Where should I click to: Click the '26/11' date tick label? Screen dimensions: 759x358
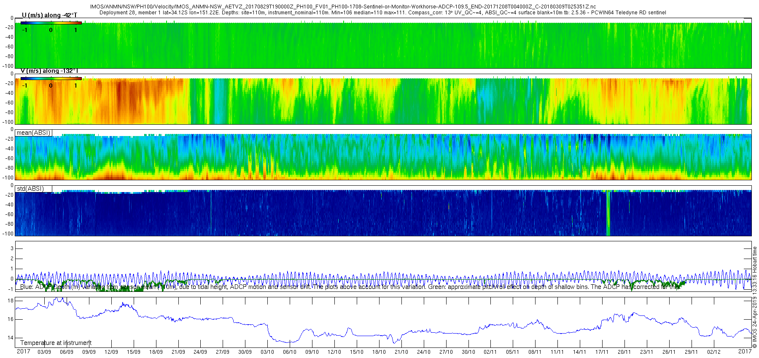click(x=669, y=352)
